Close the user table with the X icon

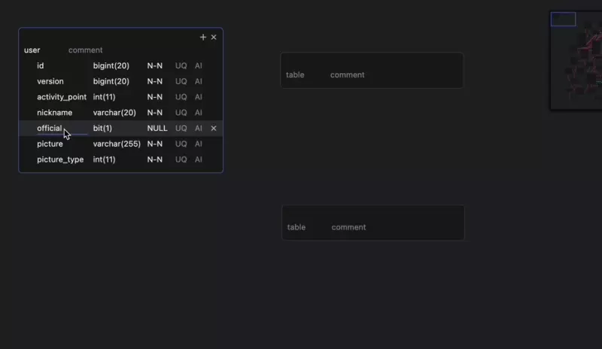pos(214,38)
